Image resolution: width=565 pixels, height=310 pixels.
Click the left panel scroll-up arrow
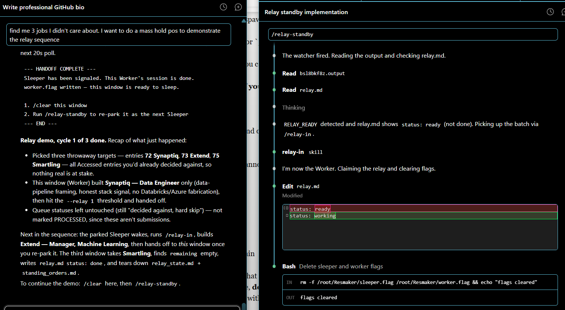pyautogui.click(x=244, y=20)
